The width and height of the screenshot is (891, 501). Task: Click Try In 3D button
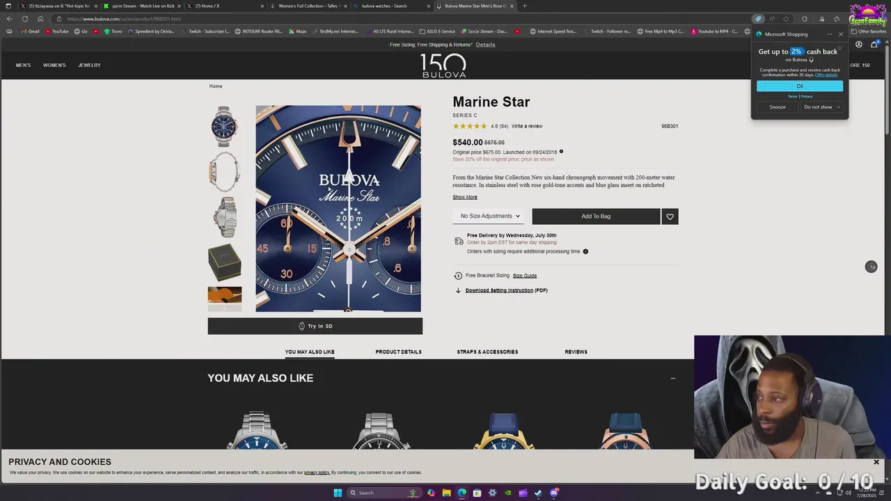point(315,326)
